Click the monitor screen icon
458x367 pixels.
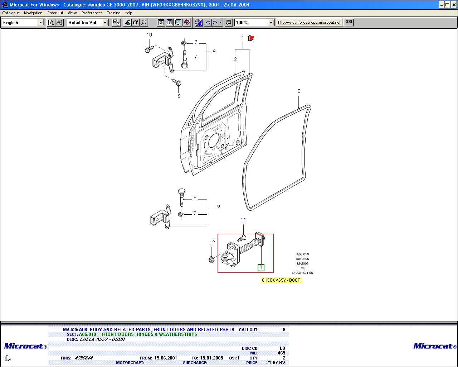point(178,23)
